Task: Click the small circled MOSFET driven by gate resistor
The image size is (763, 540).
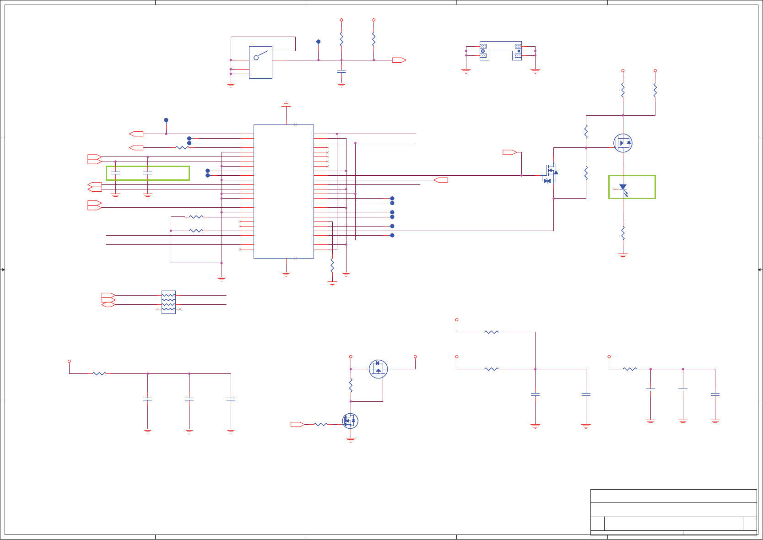Action: (350, 421)
